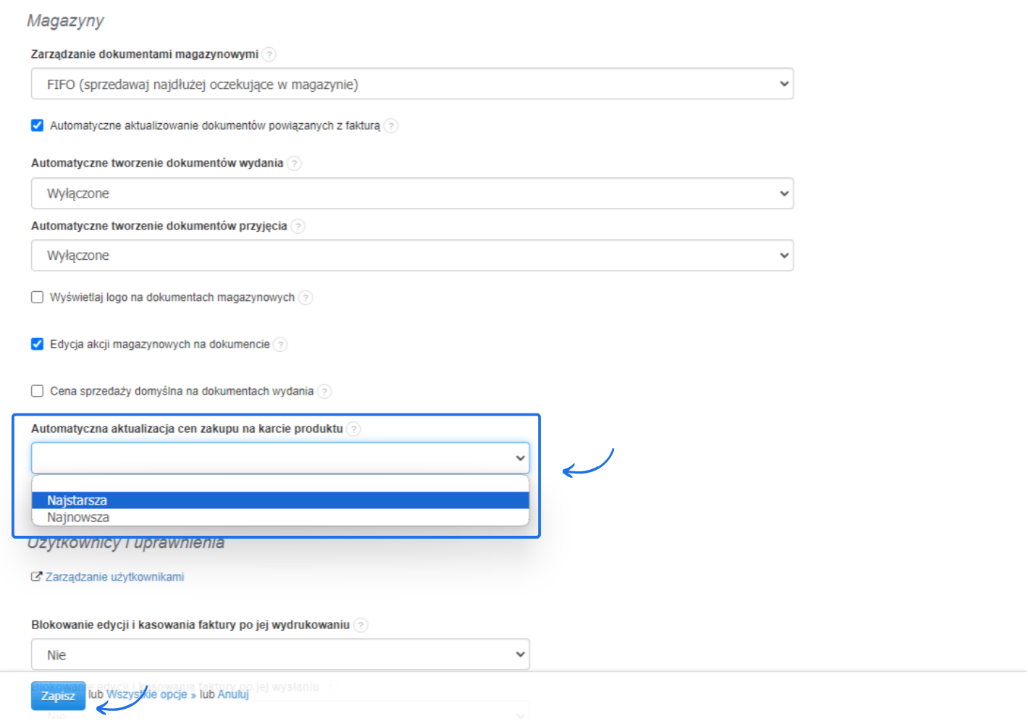Open the Blokowanie edycji po wydrukowaniu dropdown

(x=280, y=654)
